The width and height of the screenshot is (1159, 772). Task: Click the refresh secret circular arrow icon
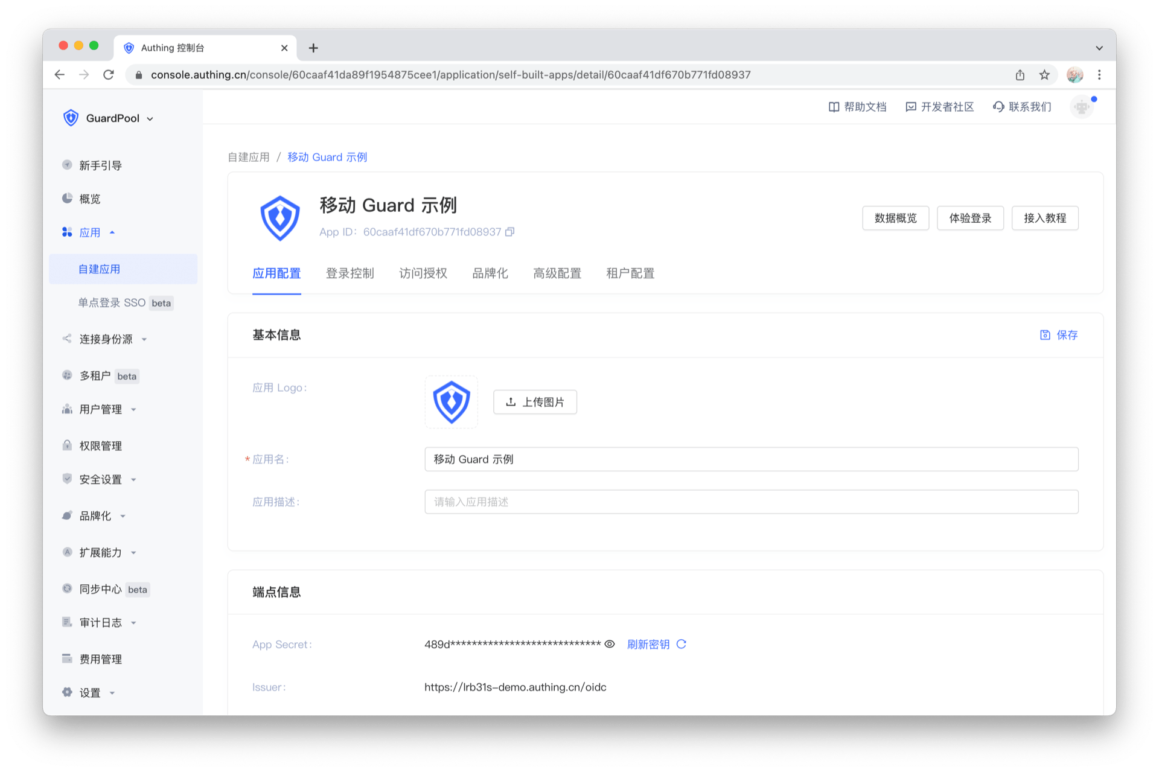pos(682,644)
